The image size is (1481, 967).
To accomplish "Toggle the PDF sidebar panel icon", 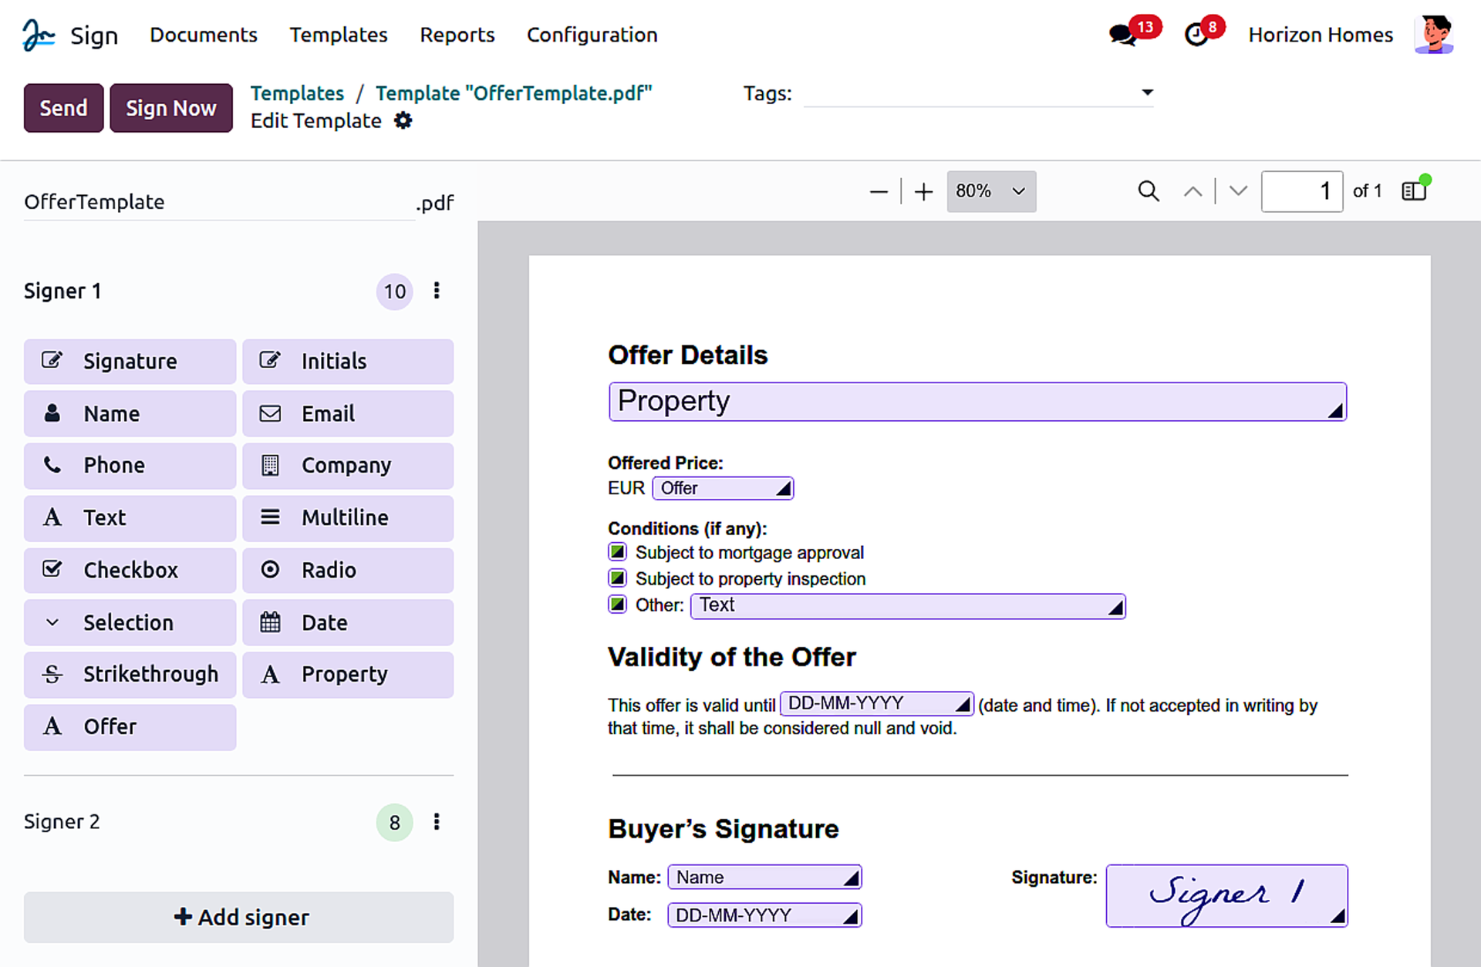I will (1414, 191).
